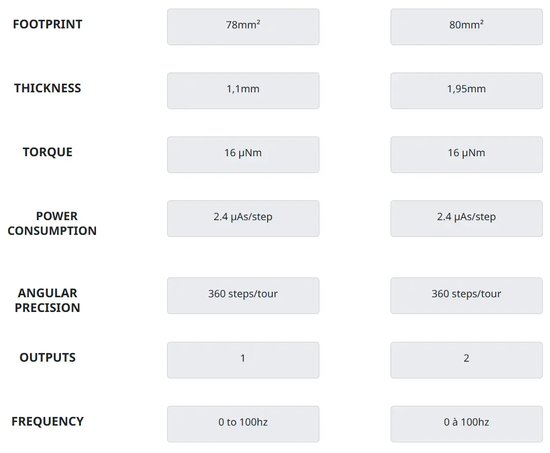Click the right column 16 µNm box
The width and height of the screenshot is (550, 453).
[466, 155]
